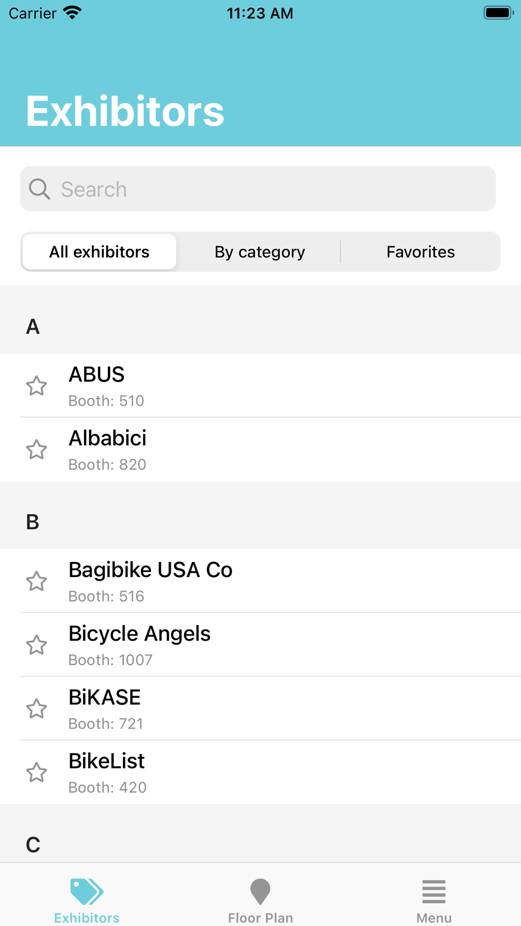Switch to the By category segment
This screenshot has width=521, height=926.
pos(259,252)
